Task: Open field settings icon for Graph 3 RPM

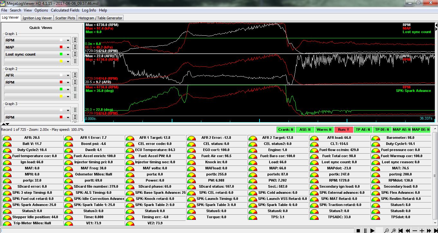Action: pyautogui.click(x=75, y=117)
